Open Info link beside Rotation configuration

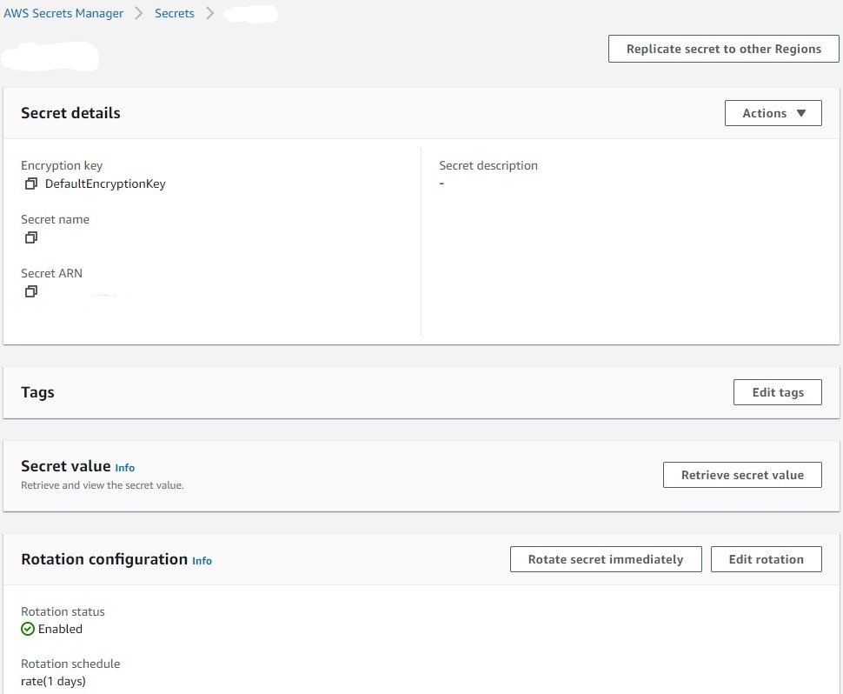(x=202, y=561)
